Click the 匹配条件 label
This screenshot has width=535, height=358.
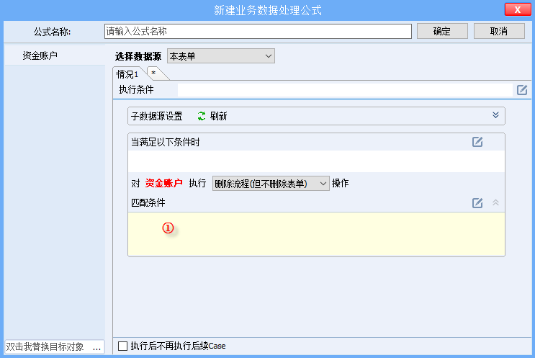[x=148, y=202]
